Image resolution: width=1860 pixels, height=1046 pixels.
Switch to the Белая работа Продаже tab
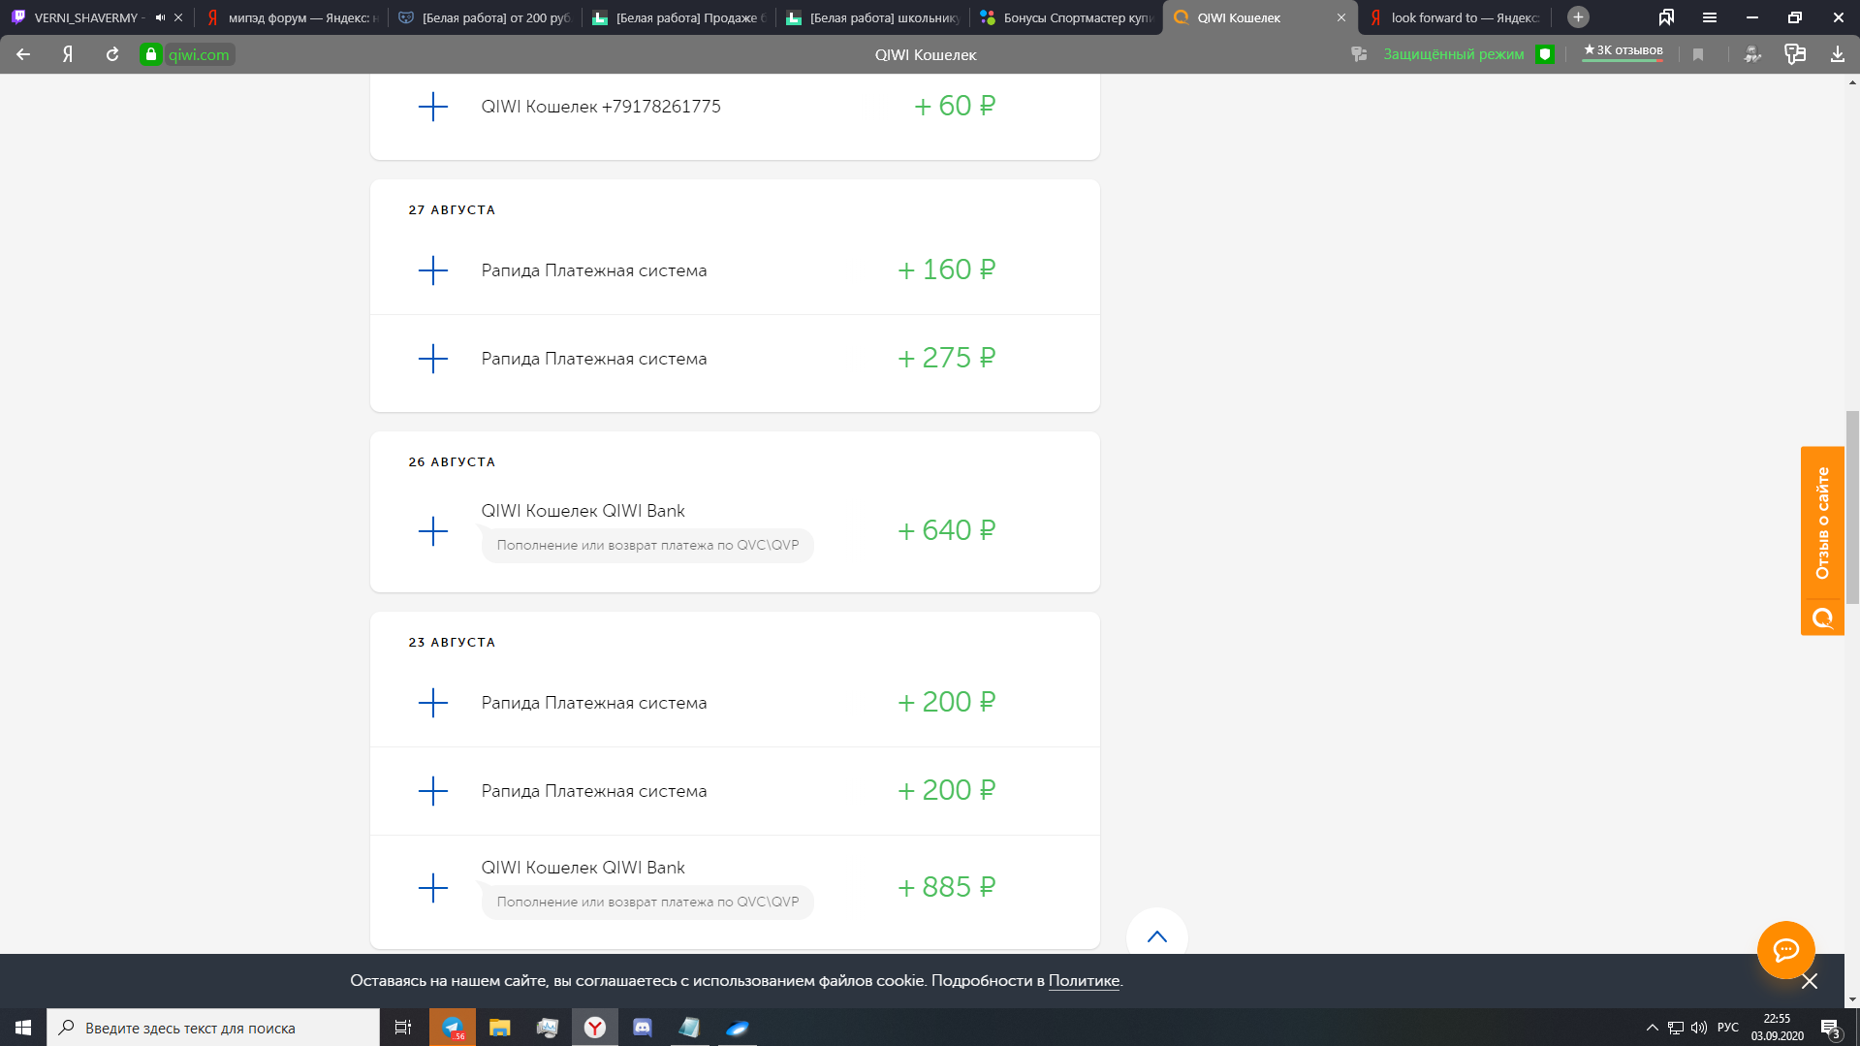[678, 17]
